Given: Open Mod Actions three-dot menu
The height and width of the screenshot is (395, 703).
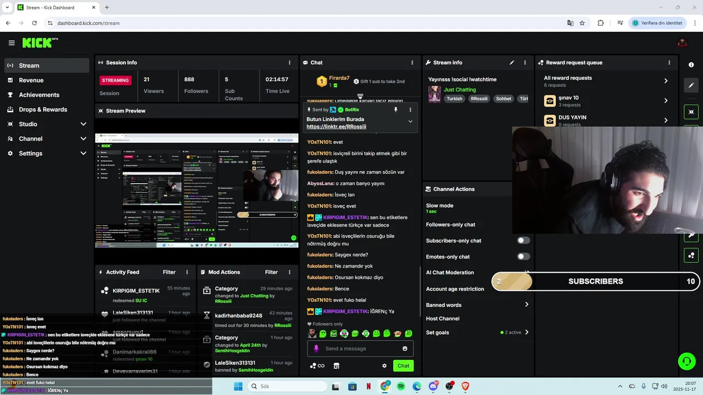Looking at the screenshot, I should [x=289, y=272].
